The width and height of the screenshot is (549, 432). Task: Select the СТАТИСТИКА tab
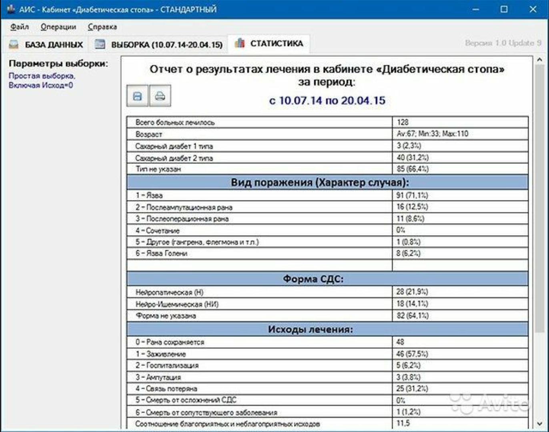tap(269, 44)
